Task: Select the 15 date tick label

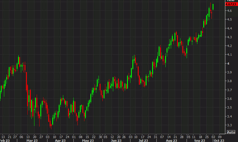Action: pyautogui.click(x=87, y=137)
